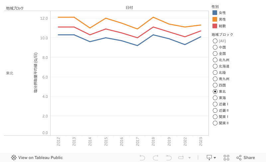
Task: Click the orange 男性 legend swatch
Action: [x=215, y=19]
